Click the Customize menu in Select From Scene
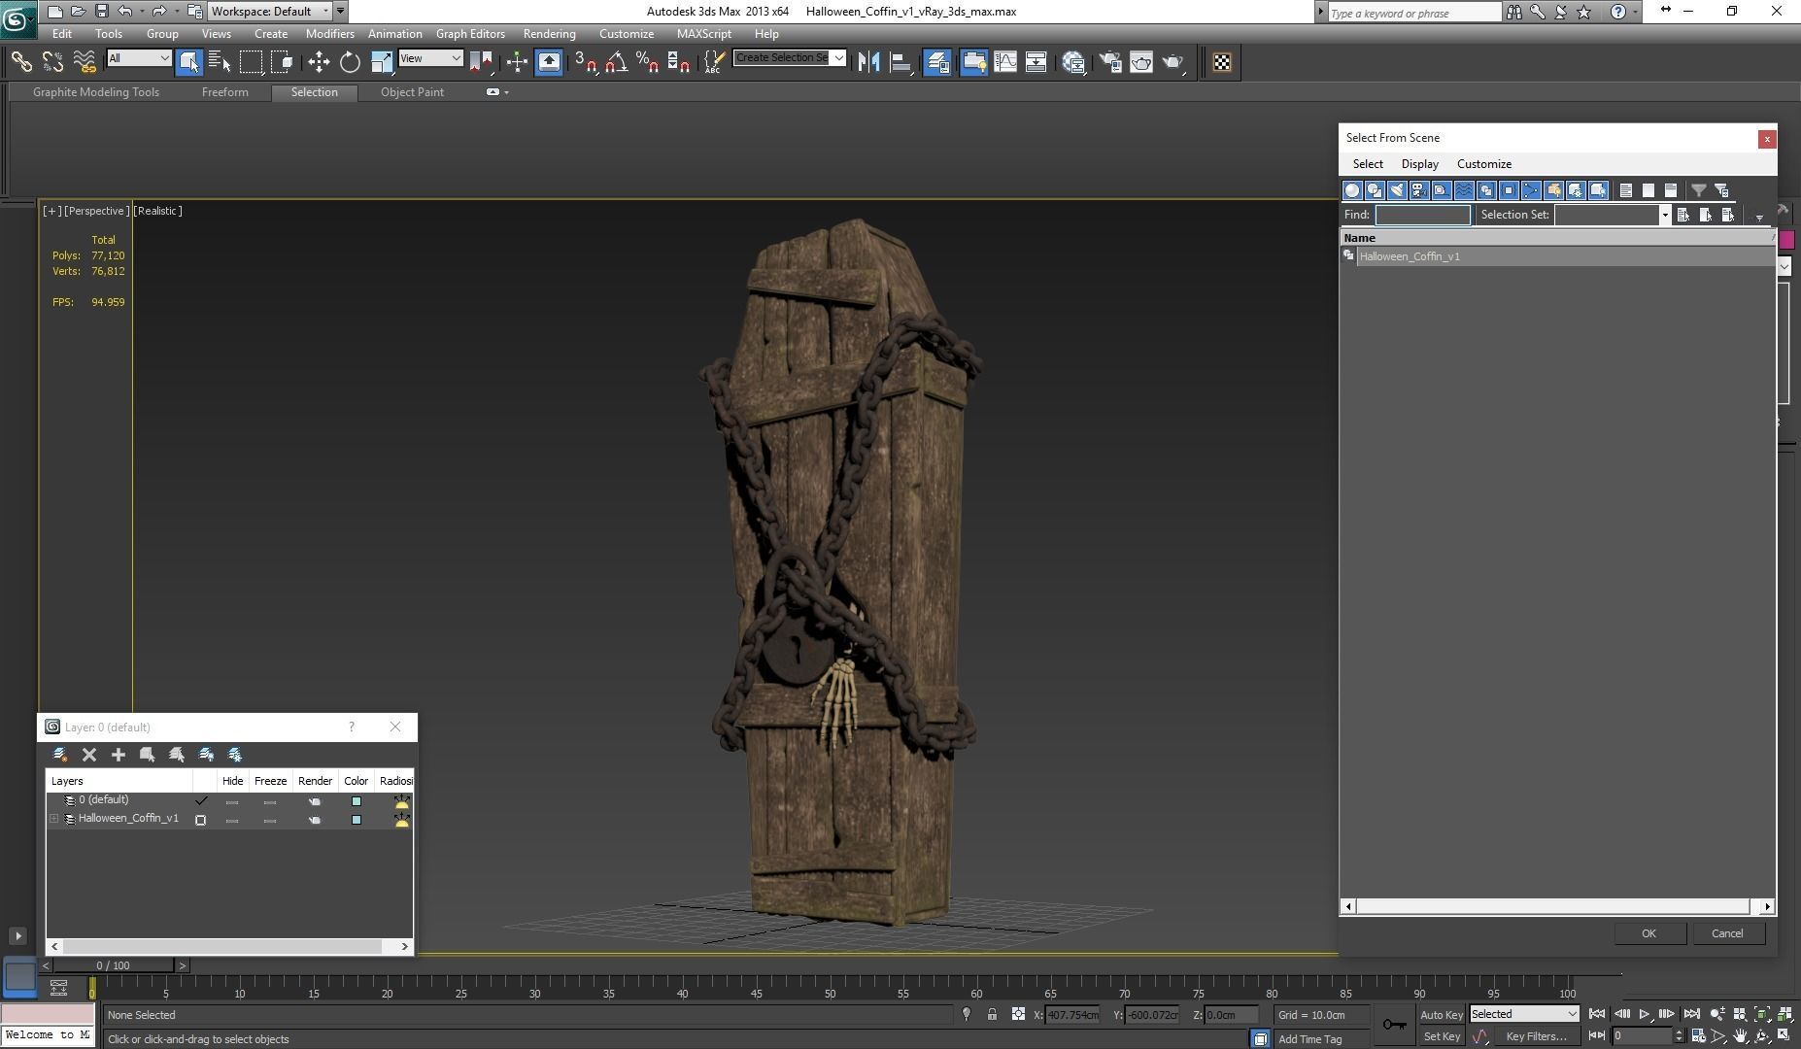The width and height of the screenshot is (1801, 1049). click(x=1483, y=164)
